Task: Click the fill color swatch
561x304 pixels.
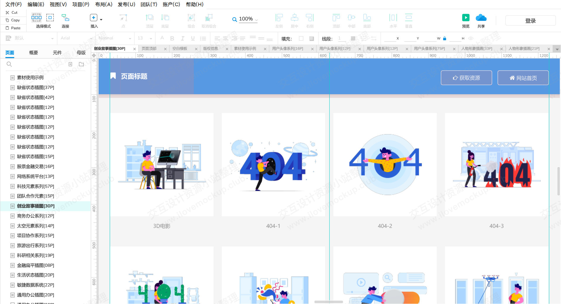Action: 301,38
